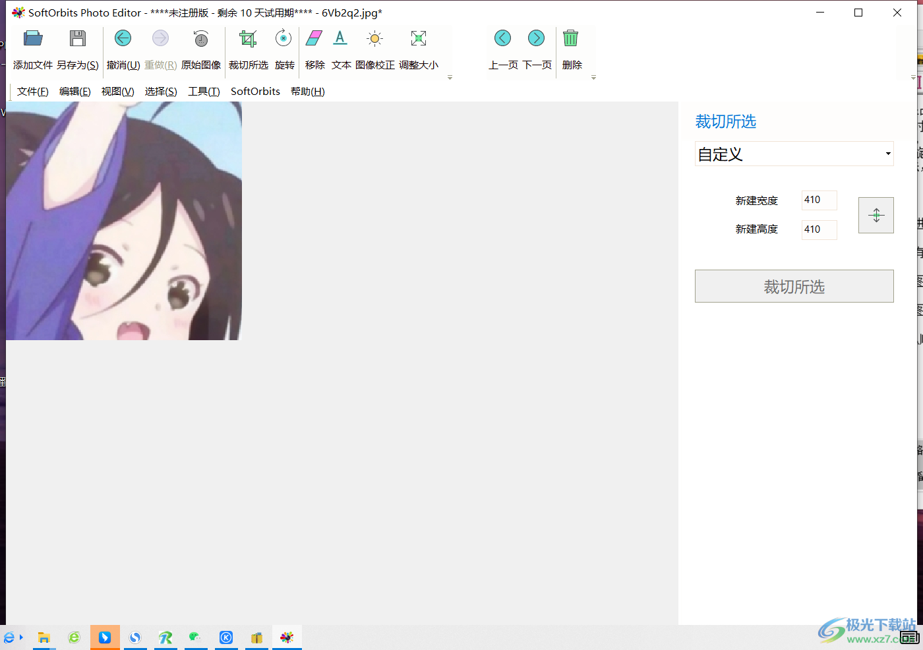
Task: Go to 上一页 (previous page)
Action: tap(502, 38)
